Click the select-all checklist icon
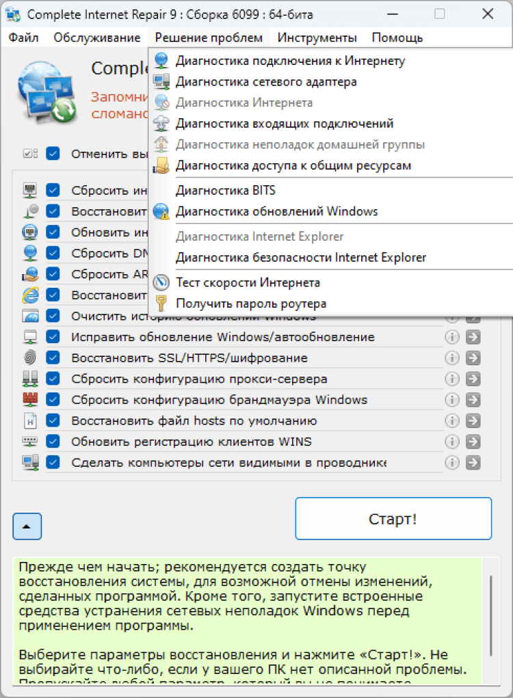The image size is (513, 698). (x=30, y=154)
